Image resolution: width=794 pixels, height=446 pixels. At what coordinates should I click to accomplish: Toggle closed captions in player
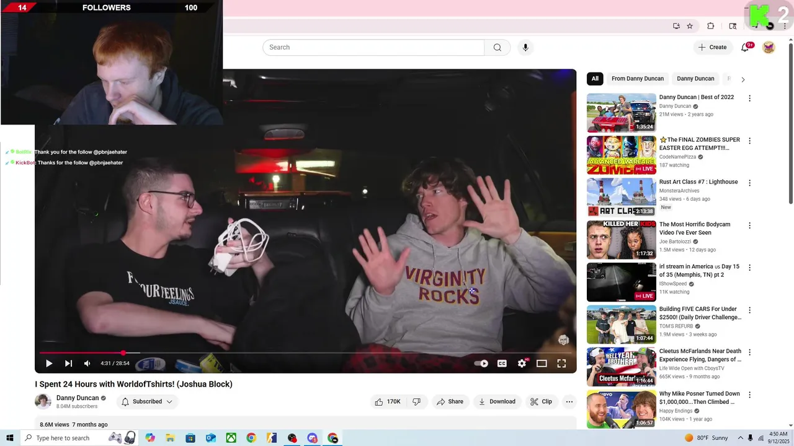(502, 364)
